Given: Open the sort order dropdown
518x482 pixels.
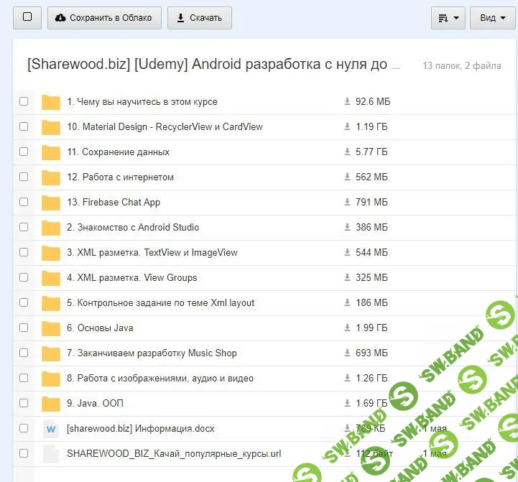Looking at the screenshot, I should point(448,18).
